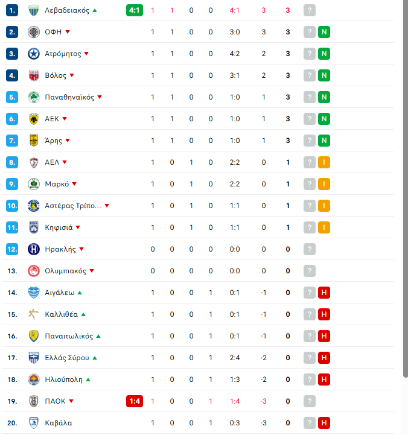Click the Λεβαδειακός team crest
The width and height of the screenshot is (408, 435).
pos(34,10)
